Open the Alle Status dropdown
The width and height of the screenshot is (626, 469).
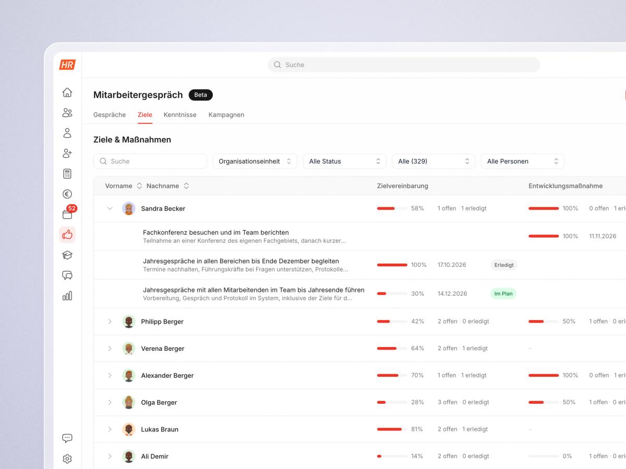pos(345,161)
